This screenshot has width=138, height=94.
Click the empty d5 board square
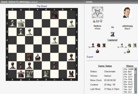click(x=46, y=49)
